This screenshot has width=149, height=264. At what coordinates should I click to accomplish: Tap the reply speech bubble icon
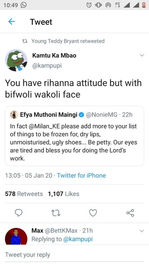point(19,213)
